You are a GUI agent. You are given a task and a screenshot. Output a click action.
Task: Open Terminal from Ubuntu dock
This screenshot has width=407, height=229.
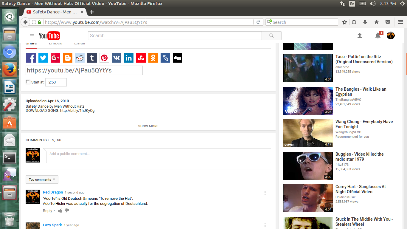click(x=10, y=157)
